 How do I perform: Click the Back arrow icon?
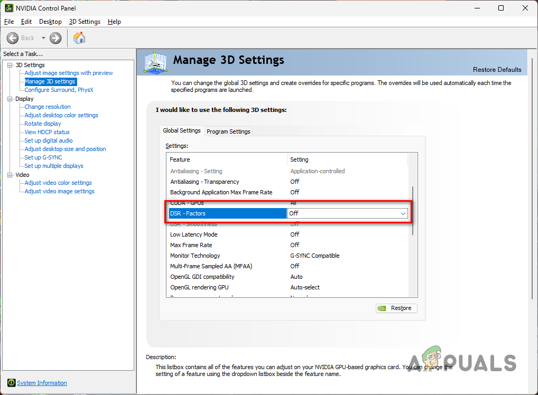pyautogui.click(x=13, y=38)
